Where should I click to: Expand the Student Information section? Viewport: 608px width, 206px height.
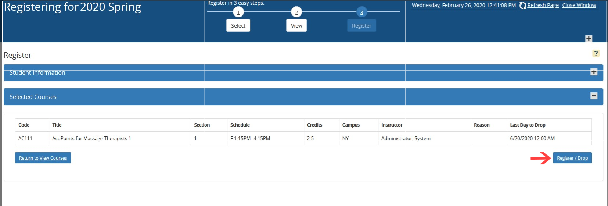coord(594,72)
